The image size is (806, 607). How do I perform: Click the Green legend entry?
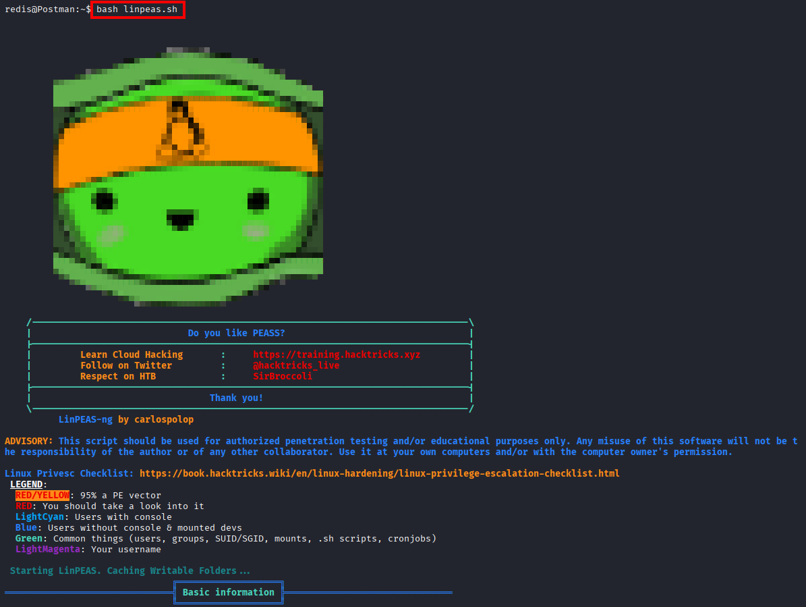29,538
